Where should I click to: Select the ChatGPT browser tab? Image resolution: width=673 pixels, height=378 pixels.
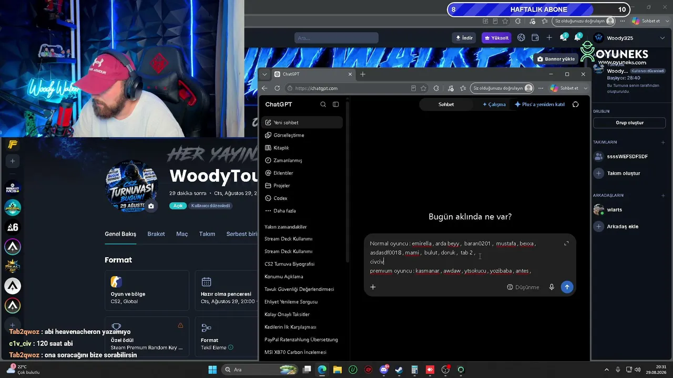(314, 74)
